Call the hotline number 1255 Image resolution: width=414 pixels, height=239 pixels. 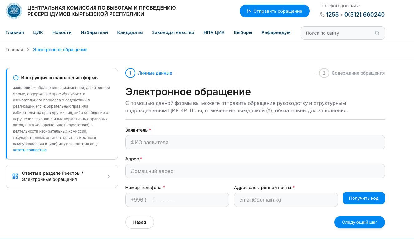point(332,14)
